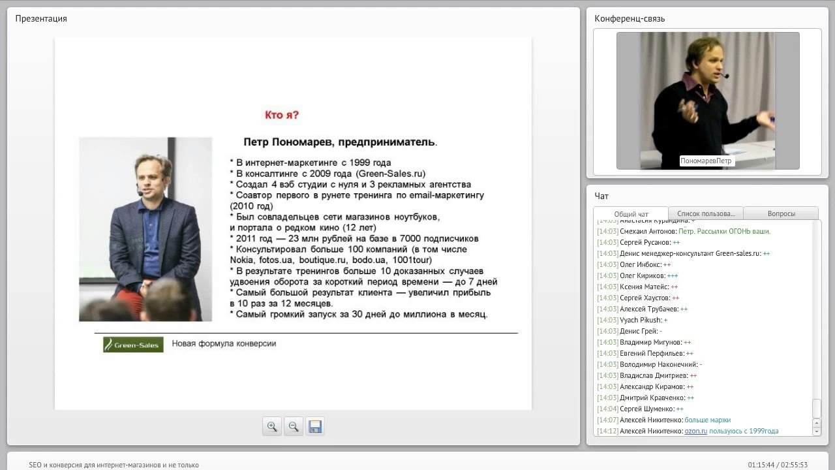835x470 pixels.
Task: Click 'Петр Пономарев, предприниматель' slide title
Action: click(x=341, y=142)
